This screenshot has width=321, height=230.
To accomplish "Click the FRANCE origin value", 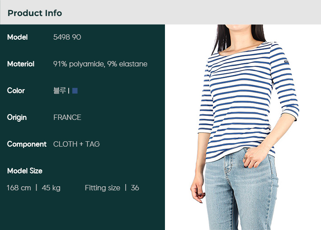I will coord(67,117).
